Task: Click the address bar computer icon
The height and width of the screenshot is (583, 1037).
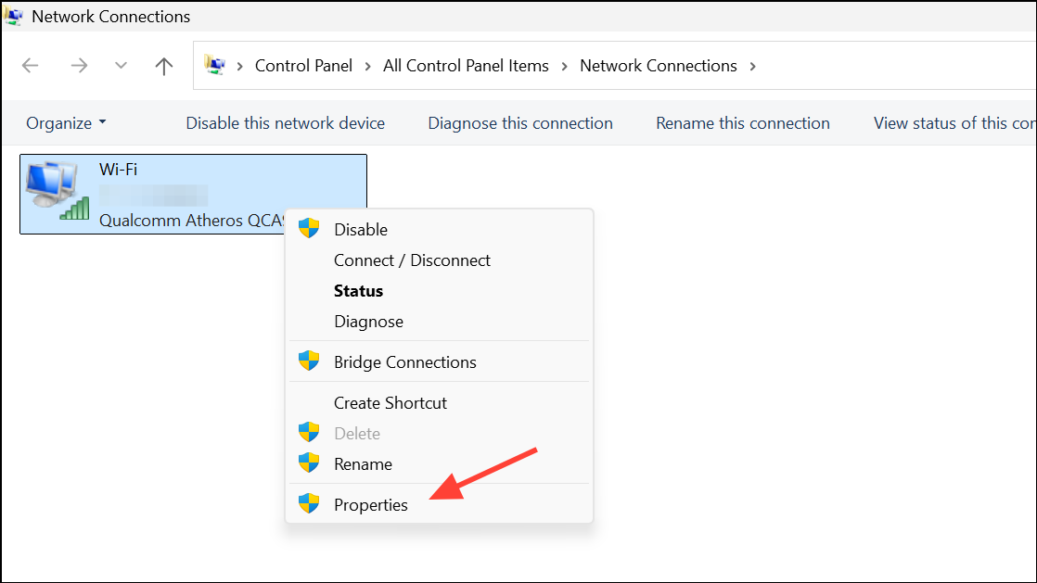Action: [x=215, y=66]
